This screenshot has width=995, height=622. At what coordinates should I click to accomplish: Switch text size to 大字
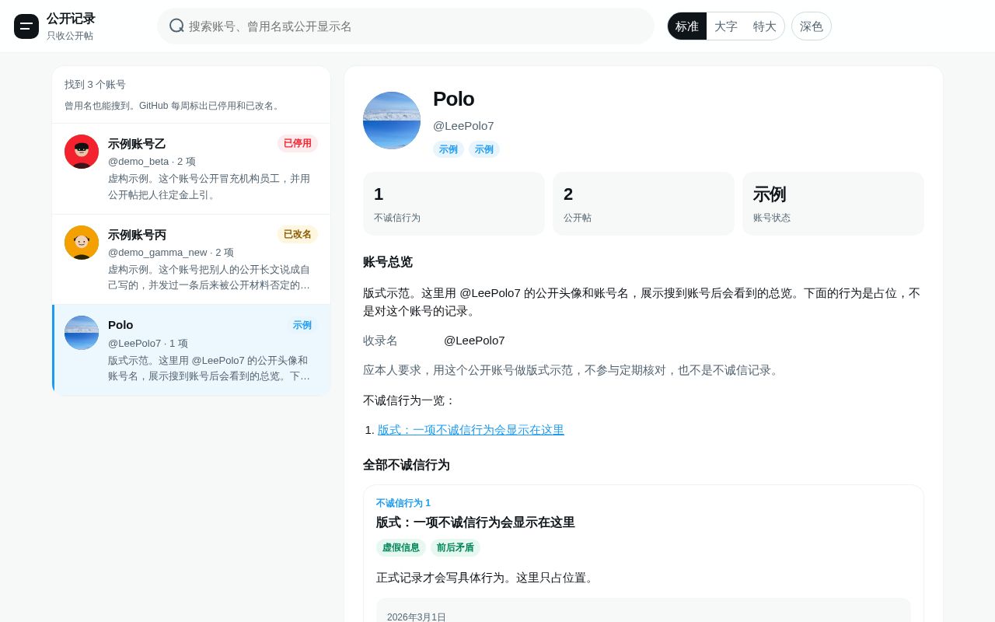point(726,26)
